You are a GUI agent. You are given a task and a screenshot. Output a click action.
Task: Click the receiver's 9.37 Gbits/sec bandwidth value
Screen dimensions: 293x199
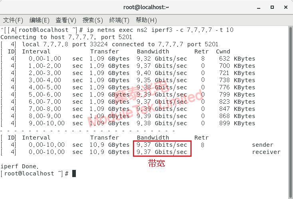[x=162, y=152]
